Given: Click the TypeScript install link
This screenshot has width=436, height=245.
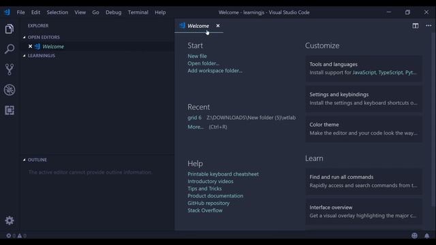Looking at the screenshot, I should click(x=390, y=73).
